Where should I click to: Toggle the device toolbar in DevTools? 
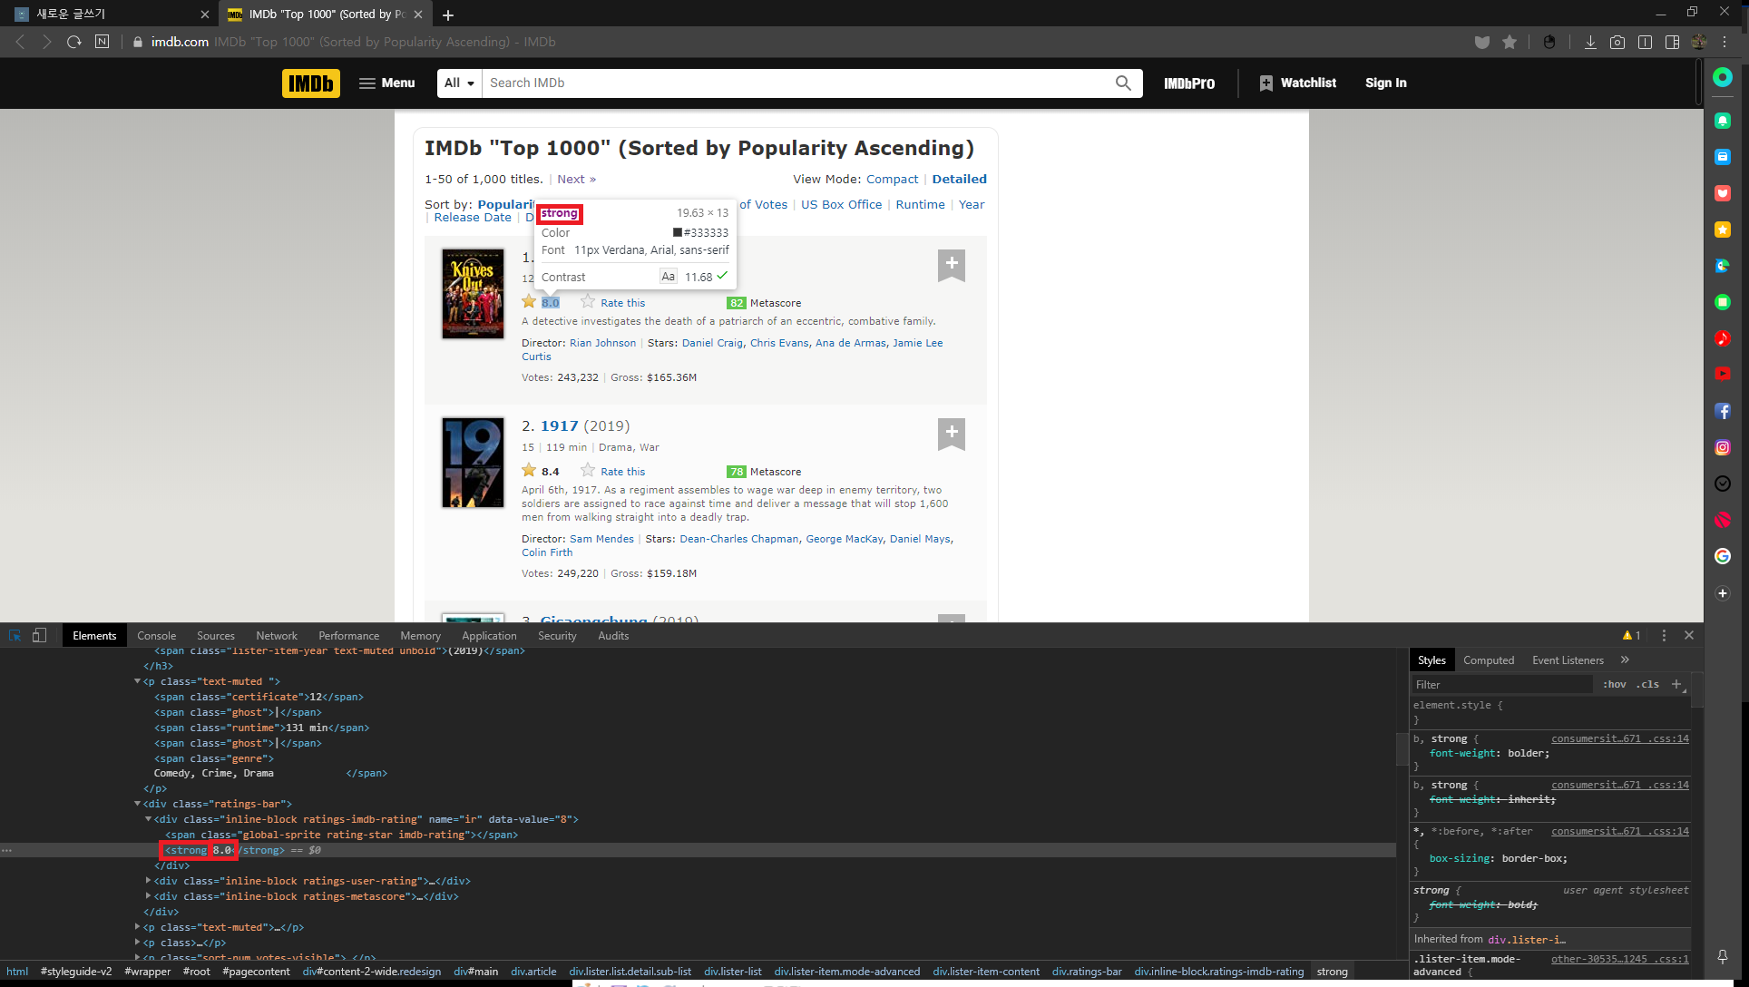[39, 635]
